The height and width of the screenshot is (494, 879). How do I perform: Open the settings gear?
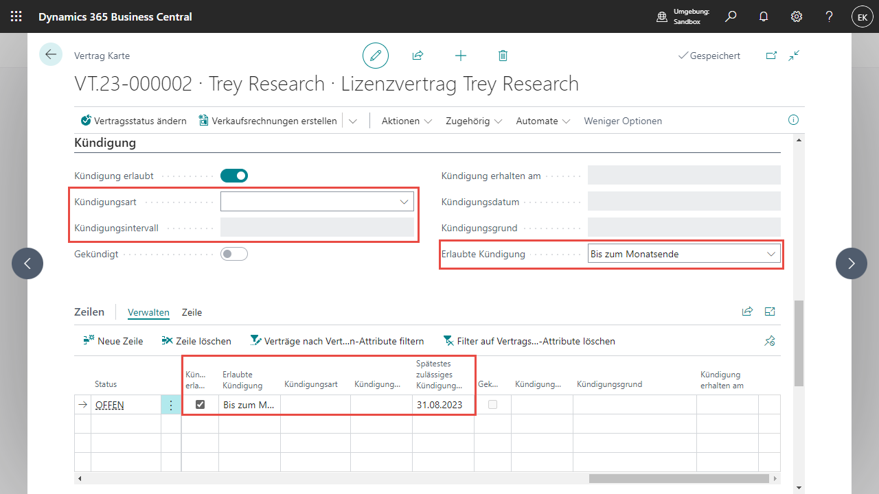[x=797, y=16]
